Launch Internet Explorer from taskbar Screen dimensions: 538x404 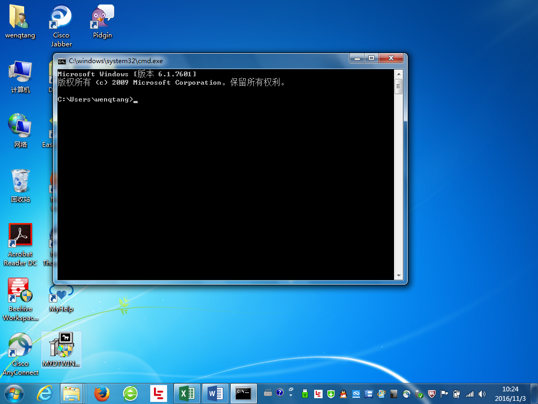[x=45, y=393]
